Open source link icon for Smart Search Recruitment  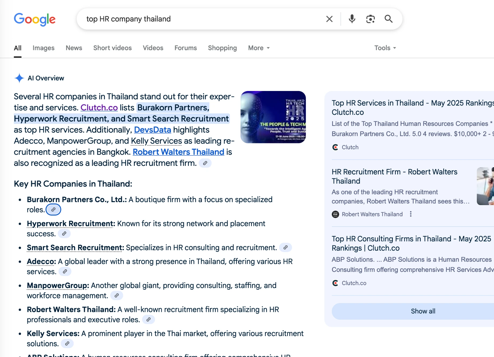(286, 247)
